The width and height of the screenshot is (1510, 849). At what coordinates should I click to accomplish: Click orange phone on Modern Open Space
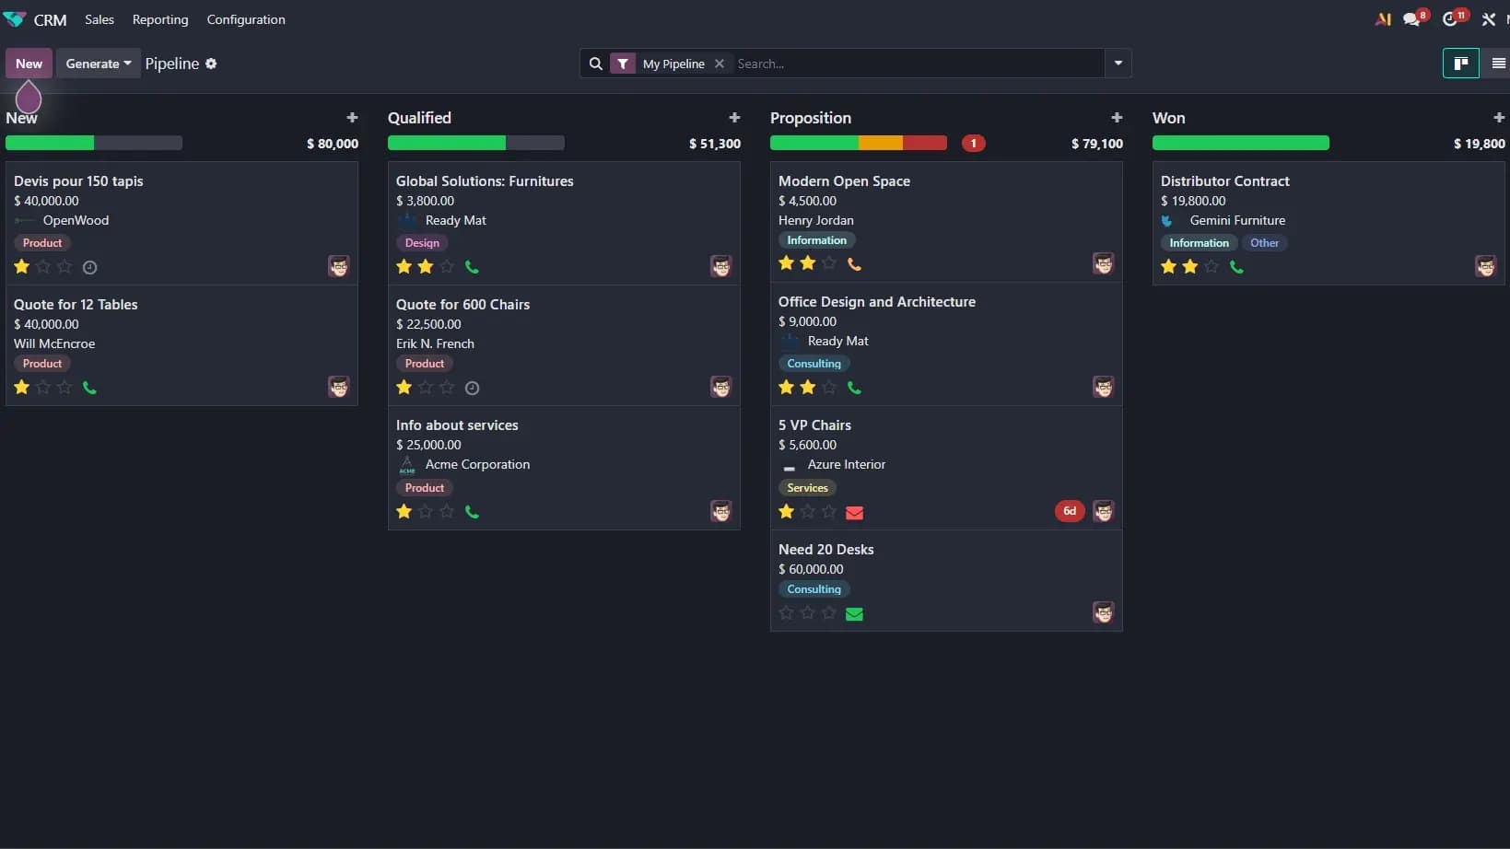click(854, 264)
